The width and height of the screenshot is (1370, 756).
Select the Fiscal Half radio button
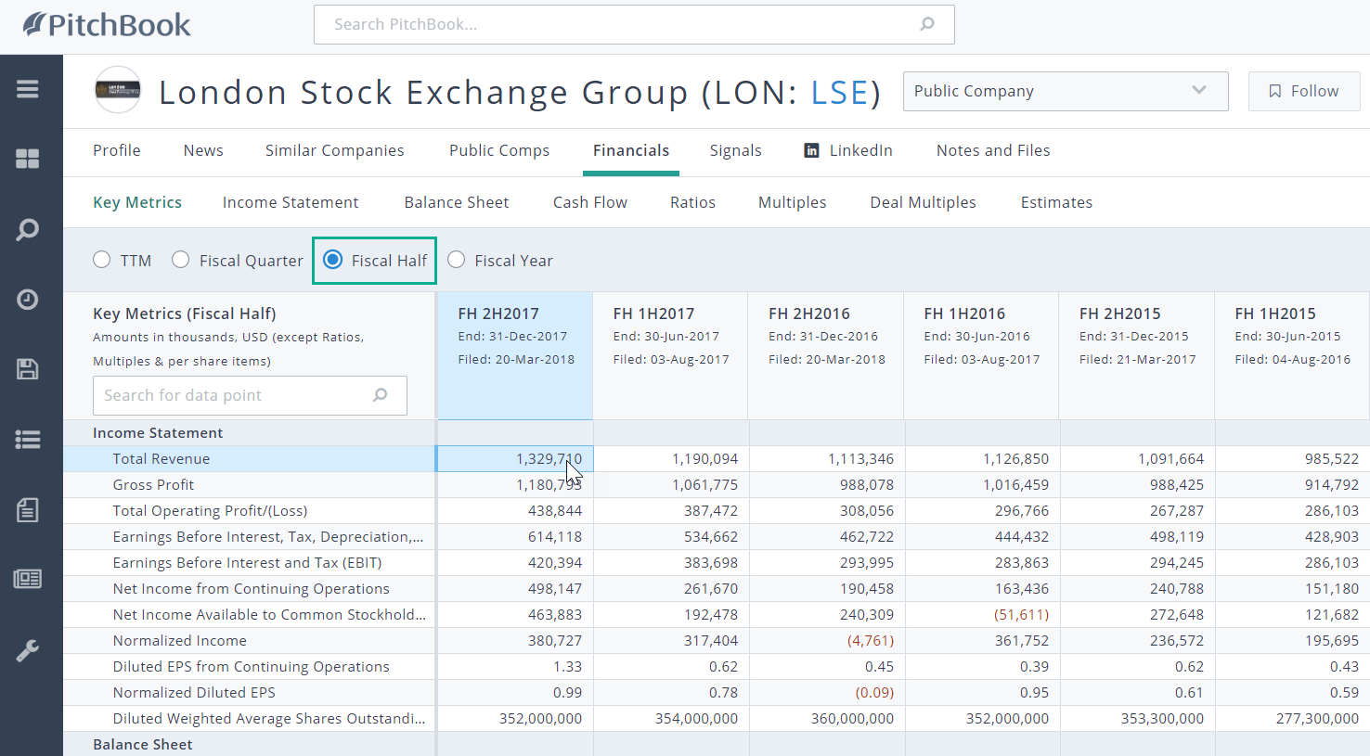point(333,260)
